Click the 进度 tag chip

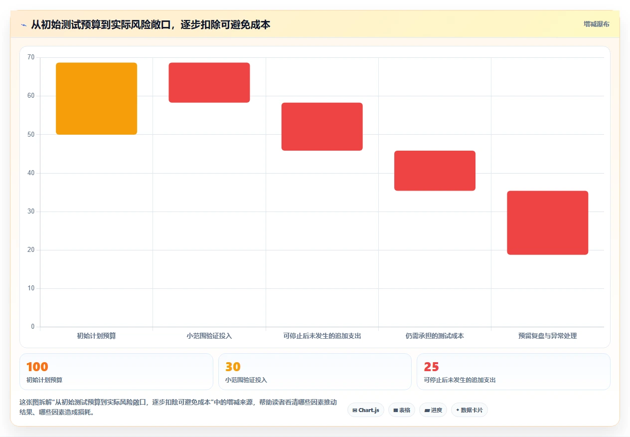(x=433, y=410)
